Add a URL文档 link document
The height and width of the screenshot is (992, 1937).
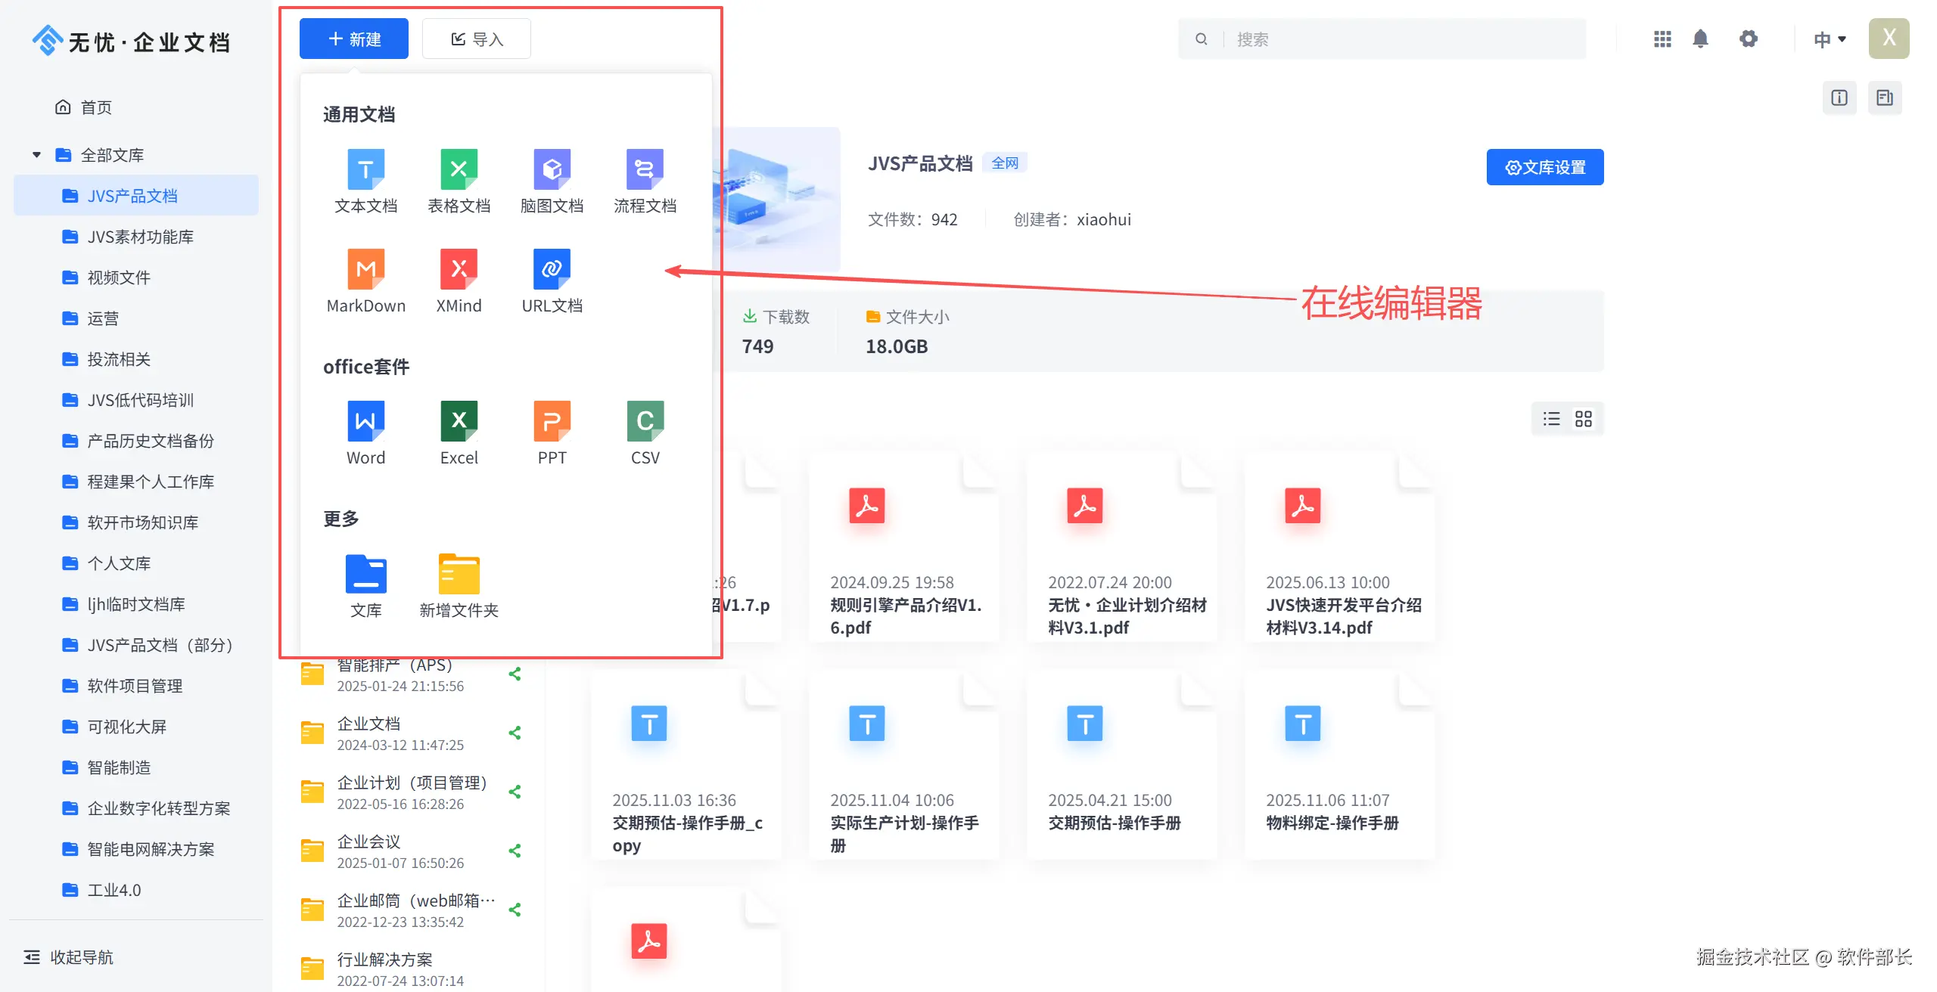click(552, 269)
